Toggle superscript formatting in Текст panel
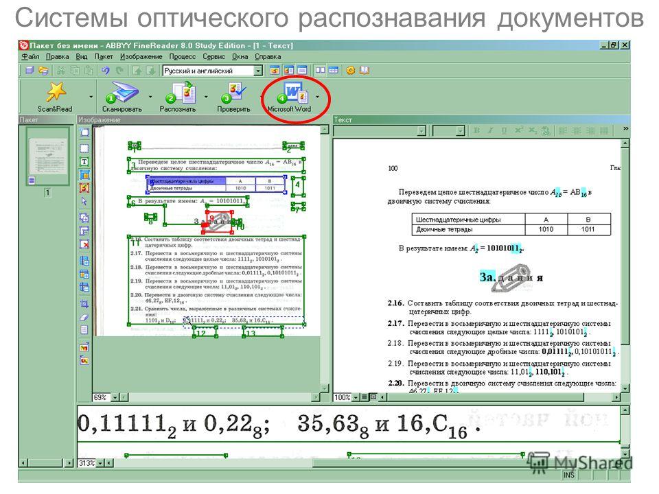 pos(519,131)
